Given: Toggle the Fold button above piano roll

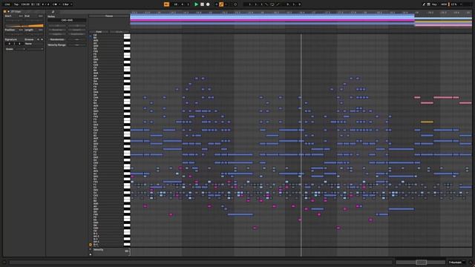Looking at the screenshot, I should tap(99, 31).
